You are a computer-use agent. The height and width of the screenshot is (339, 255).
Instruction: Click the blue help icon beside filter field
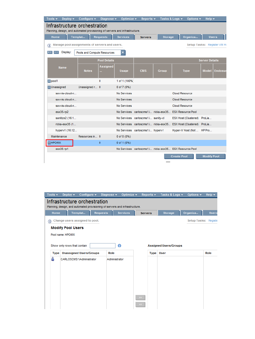[119, 246]
